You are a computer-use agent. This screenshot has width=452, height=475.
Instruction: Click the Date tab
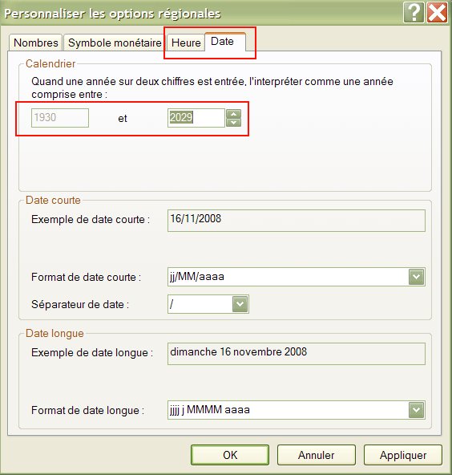point(224,42)
